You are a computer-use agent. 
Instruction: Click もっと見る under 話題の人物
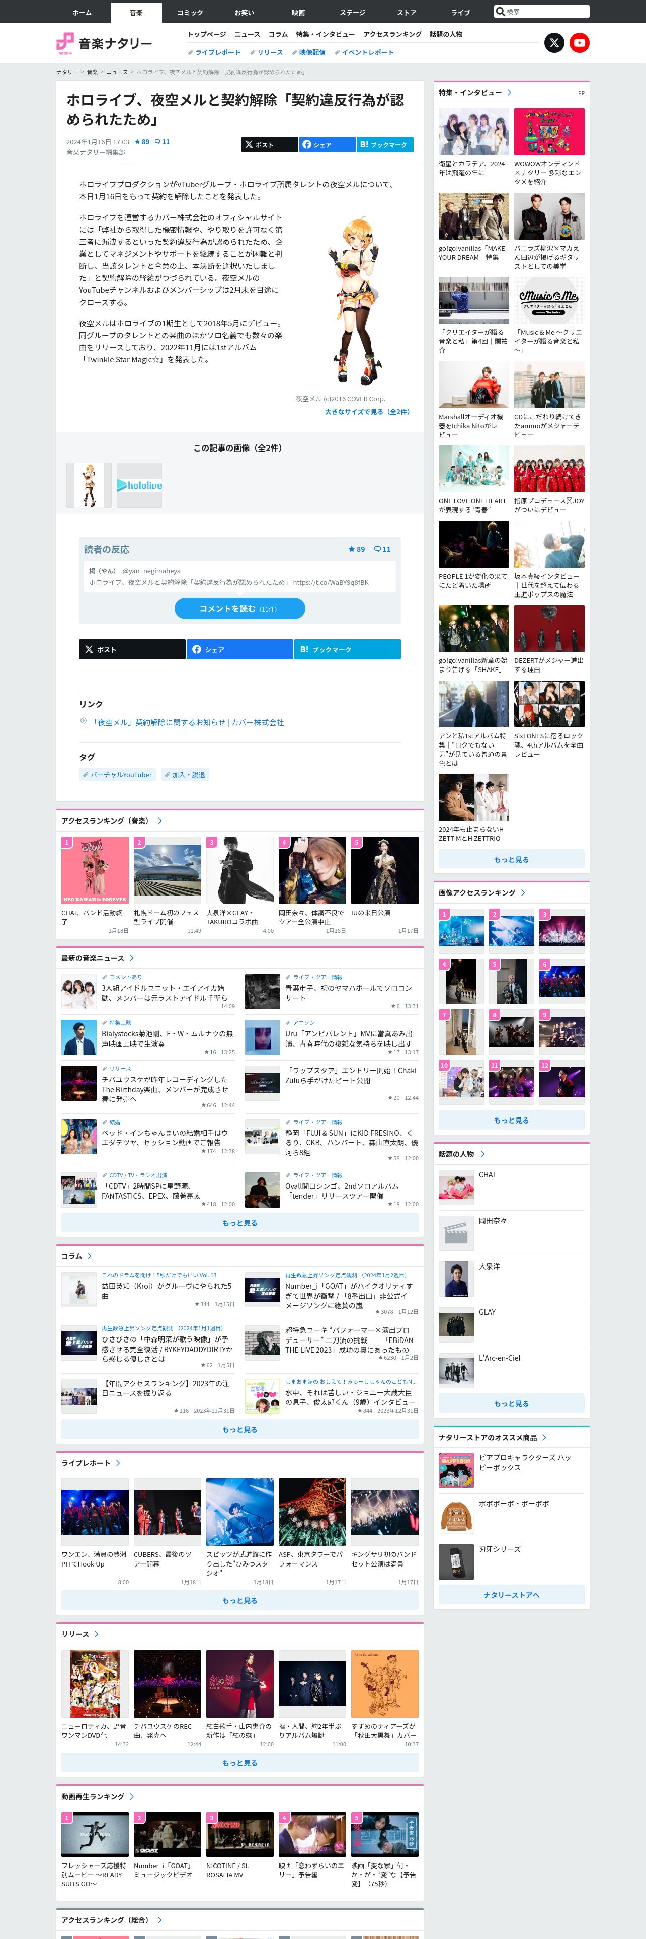point(511,1403)
